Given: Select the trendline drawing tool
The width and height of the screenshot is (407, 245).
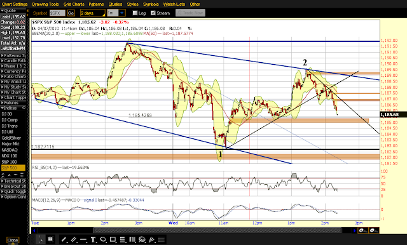Looking at the screenshot, I should tap(64, 239).
